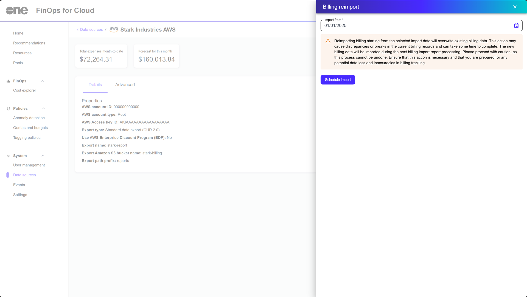Collapse the System section chevron

click(x=43, y=156)
